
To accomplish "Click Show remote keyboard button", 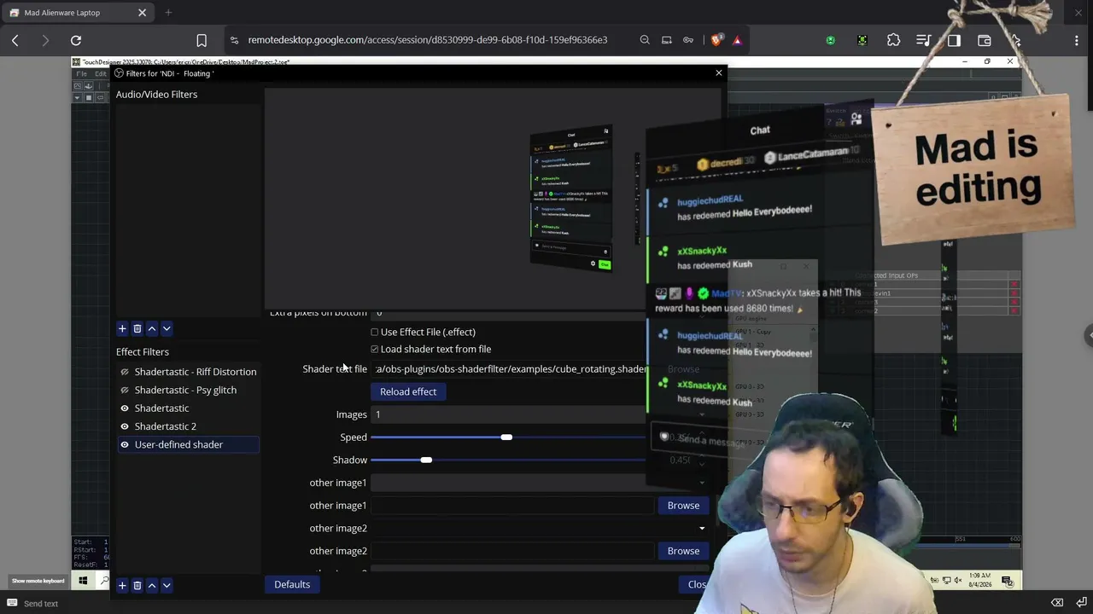I will pos(38,582).
